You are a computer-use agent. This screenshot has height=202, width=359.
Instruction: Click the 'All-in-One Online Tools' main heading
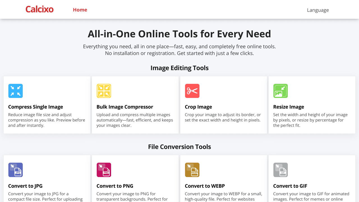pyautogui.click(x=179, y=34)
